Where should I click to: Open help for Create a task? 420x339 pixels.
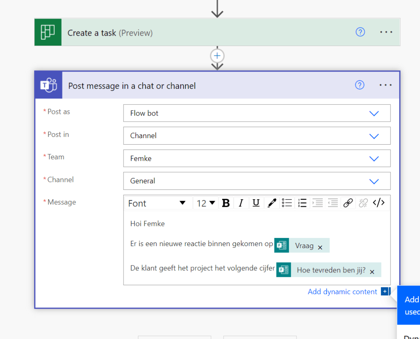[x=360, y=32]
